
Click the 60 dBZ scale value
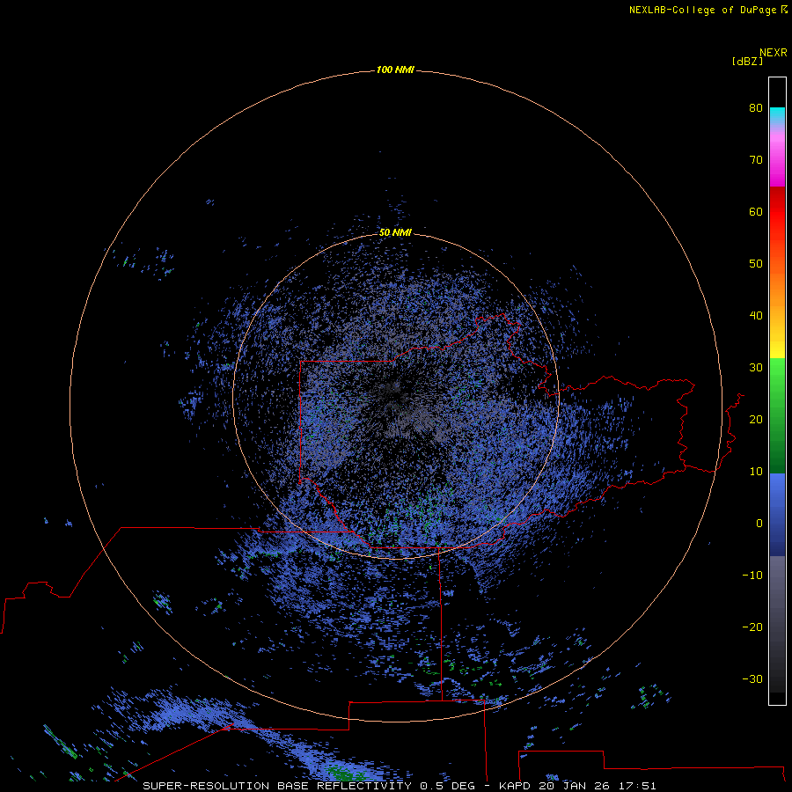click(x=756, y=212)
